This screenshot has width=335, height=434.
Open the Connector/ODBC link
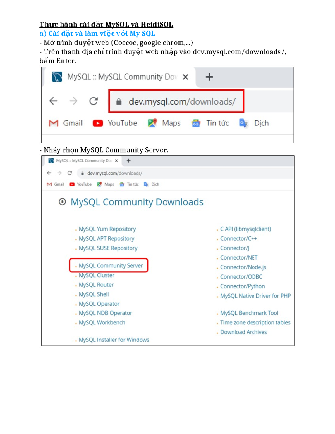242,277
